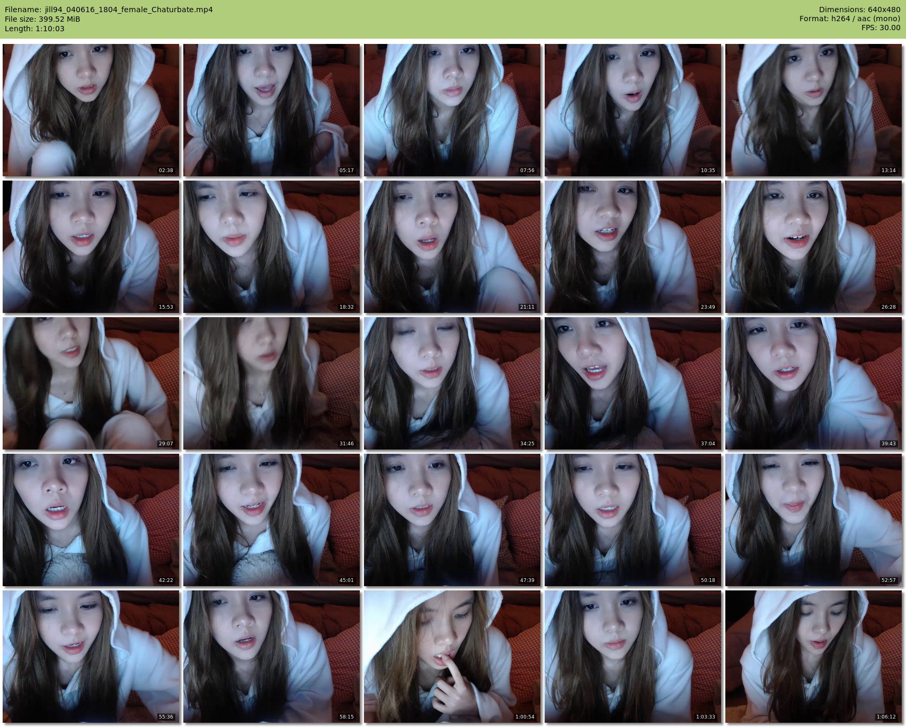Click the Filename line in header
This screenshot has width=906, height=727.
point(109,10)
